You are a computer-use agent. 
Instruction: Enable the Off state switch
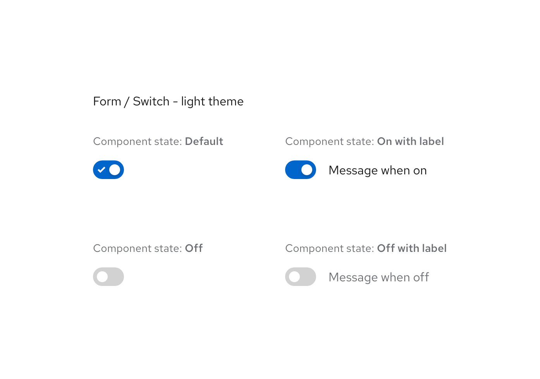tap(108, 277)
